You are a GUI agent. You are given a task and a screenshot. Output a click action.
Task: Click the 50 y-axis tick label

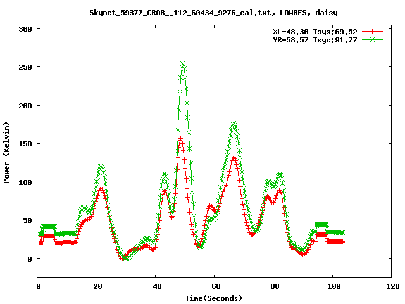point(27,220)
